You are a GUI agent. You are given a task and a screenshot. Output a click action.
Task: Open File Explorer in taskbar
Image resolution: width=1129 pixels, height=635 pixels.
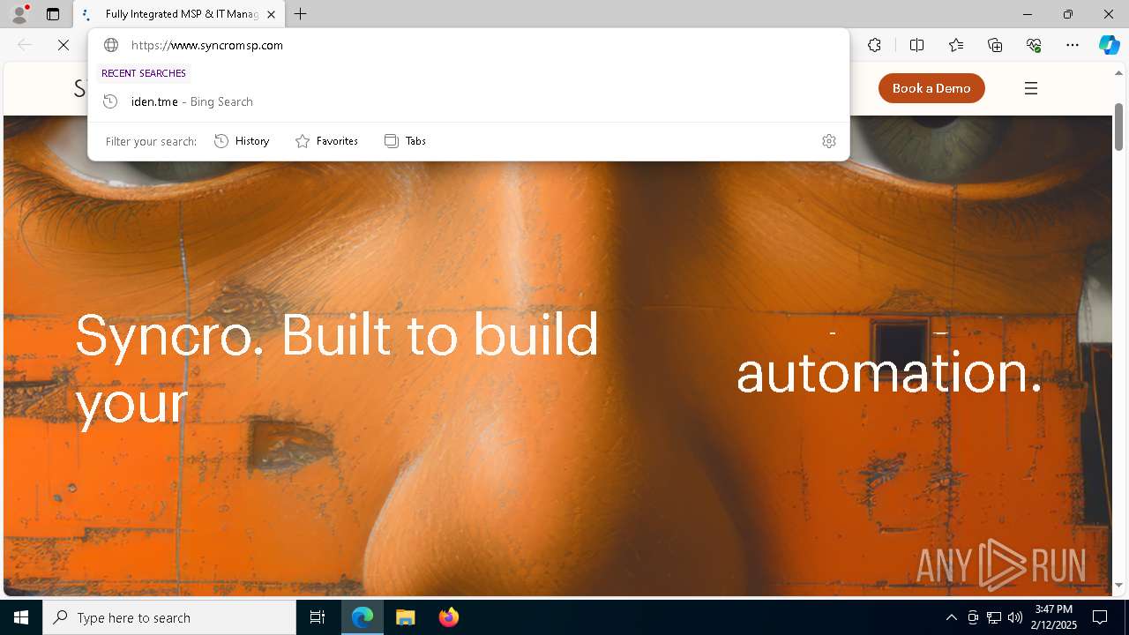point(405,617)
